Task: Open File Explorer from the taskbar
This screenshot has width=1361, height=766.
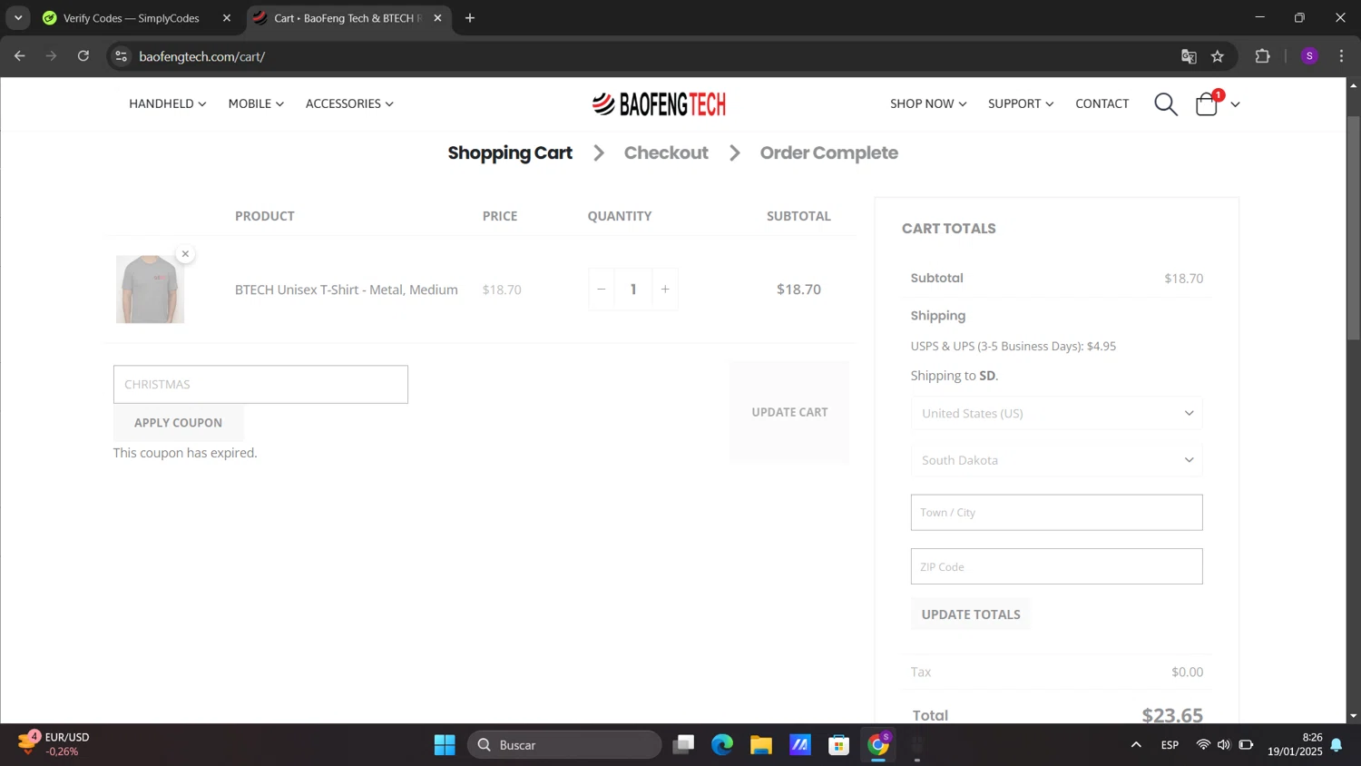Action: point(761,745)
